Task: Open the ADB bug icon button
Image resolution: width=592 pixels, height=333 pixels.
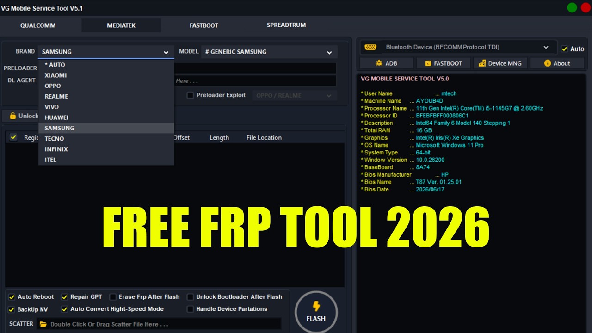Action: coord(386,63)
